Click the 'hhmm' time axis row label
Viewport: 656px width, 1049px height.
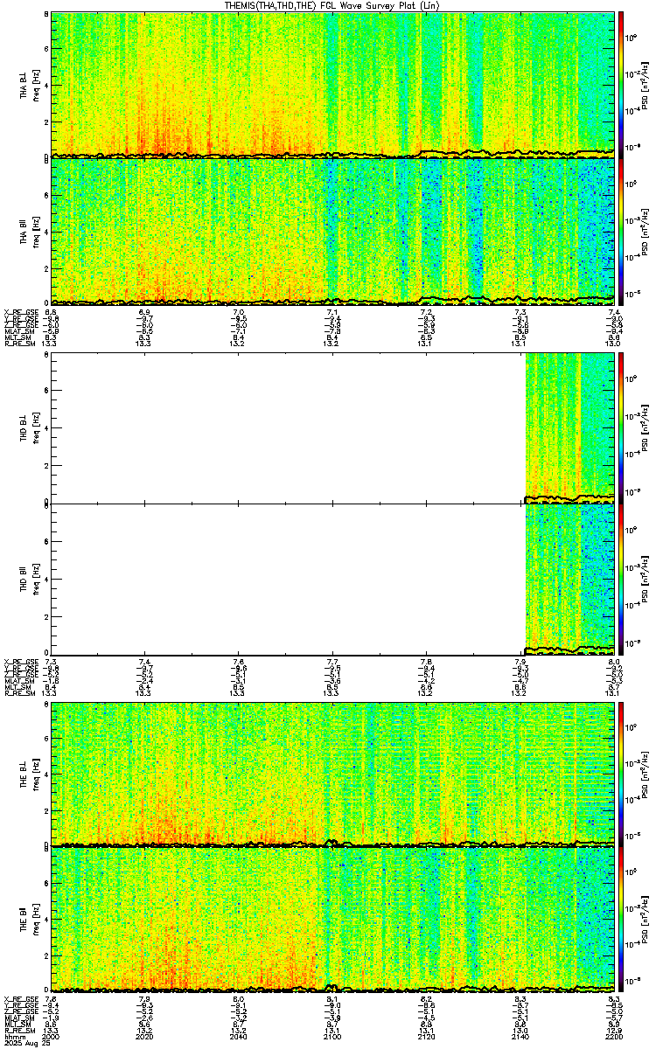(x=13, y=1038)
